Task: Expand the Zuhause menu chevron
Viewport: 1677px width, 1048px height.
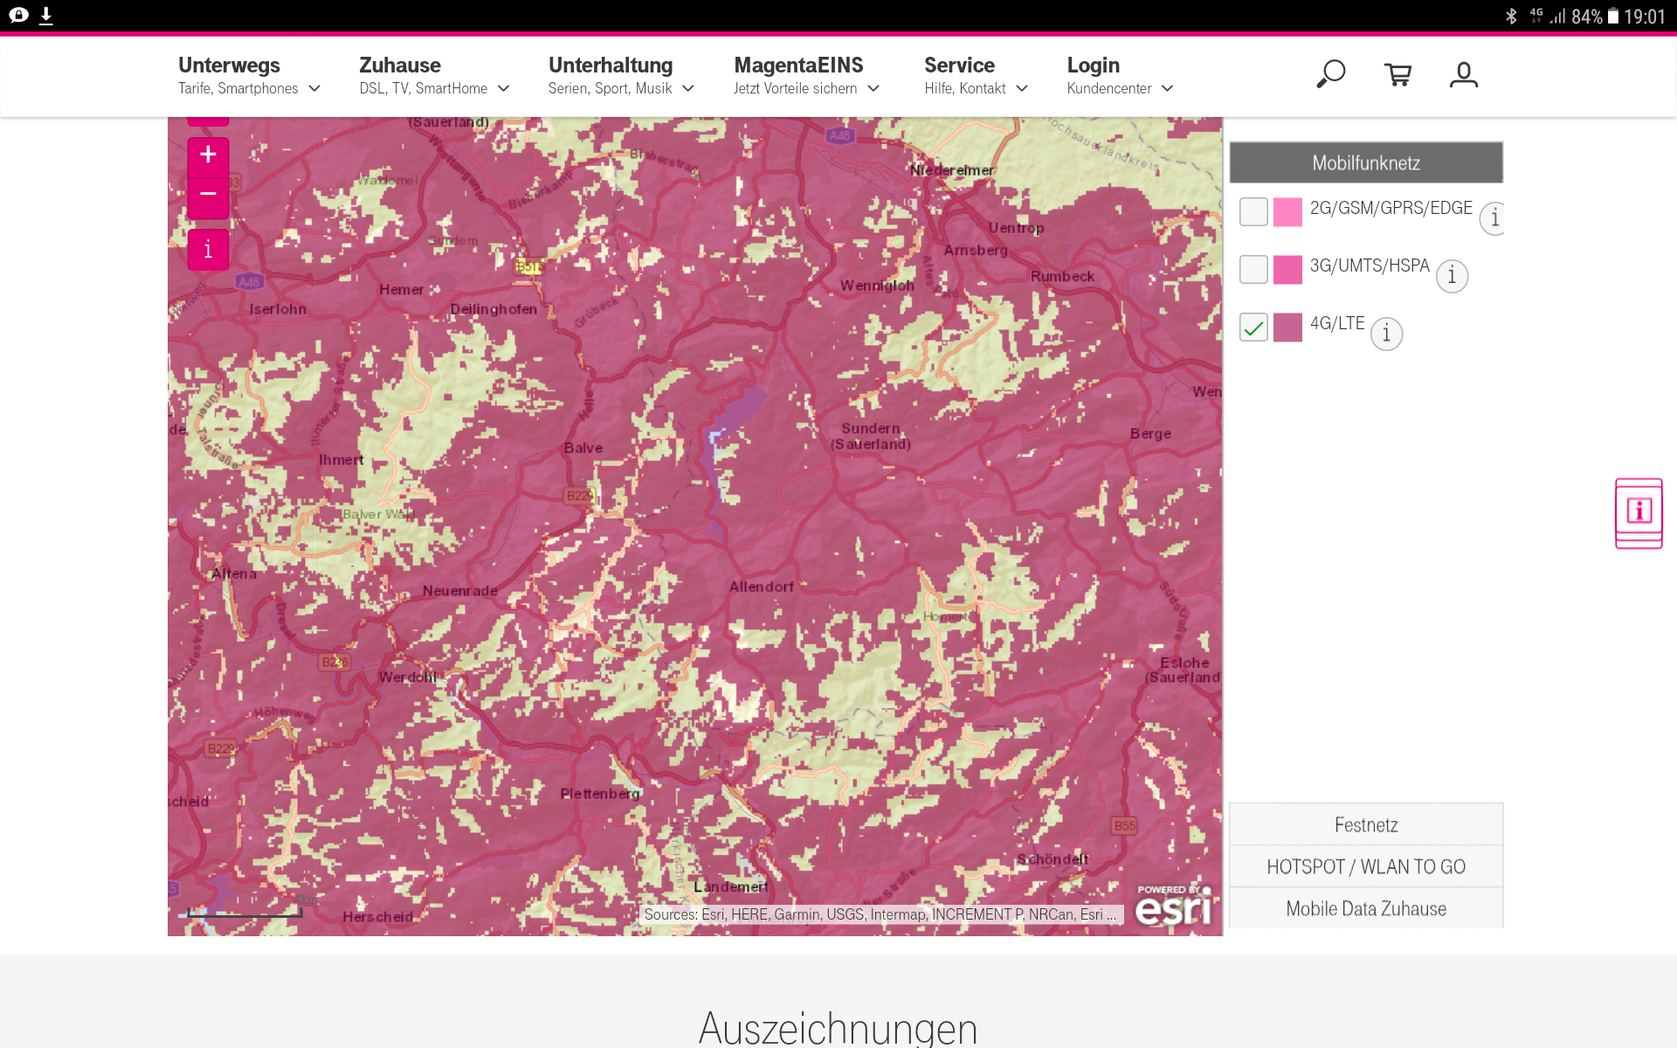Action: pyautogui.click(x=503, y=88)
